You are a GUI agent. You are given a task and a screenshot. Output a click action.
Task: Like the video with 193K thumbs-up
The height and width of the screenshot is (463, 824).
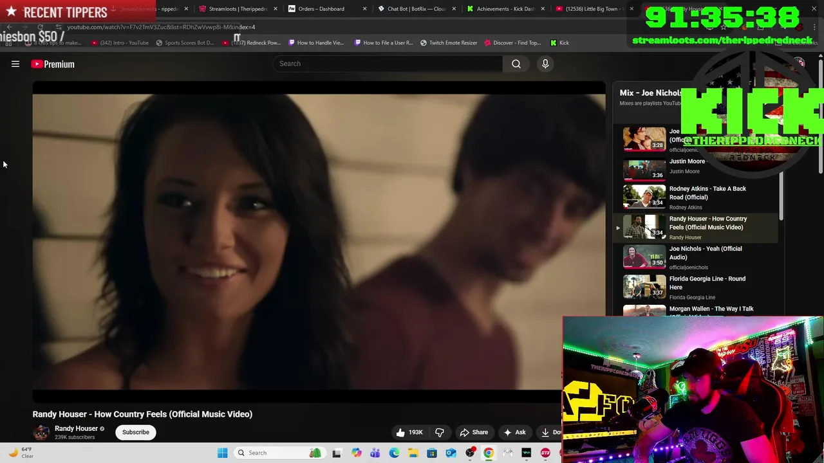pos(409,432)
